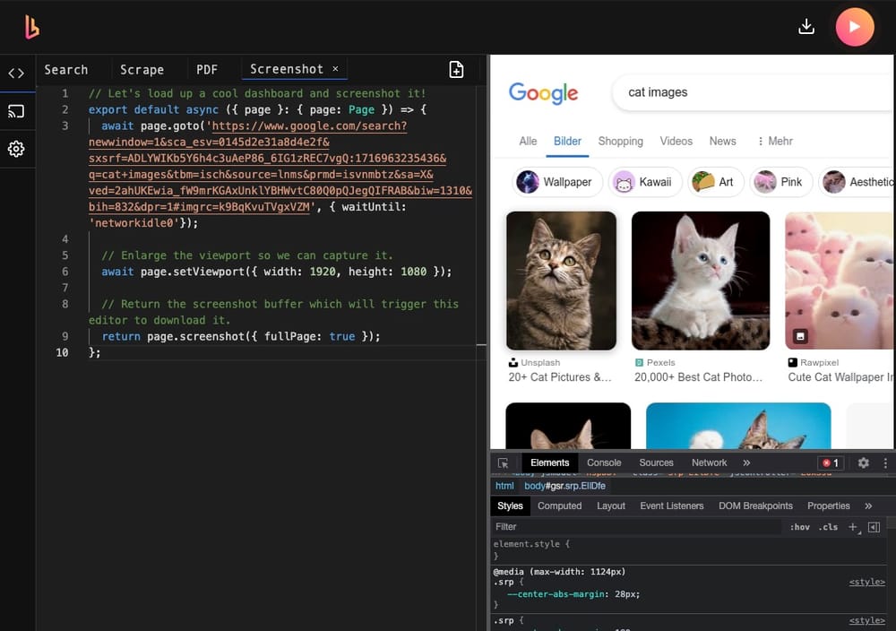Download the output via the download icon

tap(806, 27)
